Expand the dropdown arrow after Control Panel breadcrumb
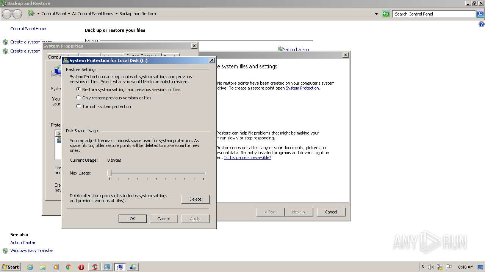 [x=69, y=14]
